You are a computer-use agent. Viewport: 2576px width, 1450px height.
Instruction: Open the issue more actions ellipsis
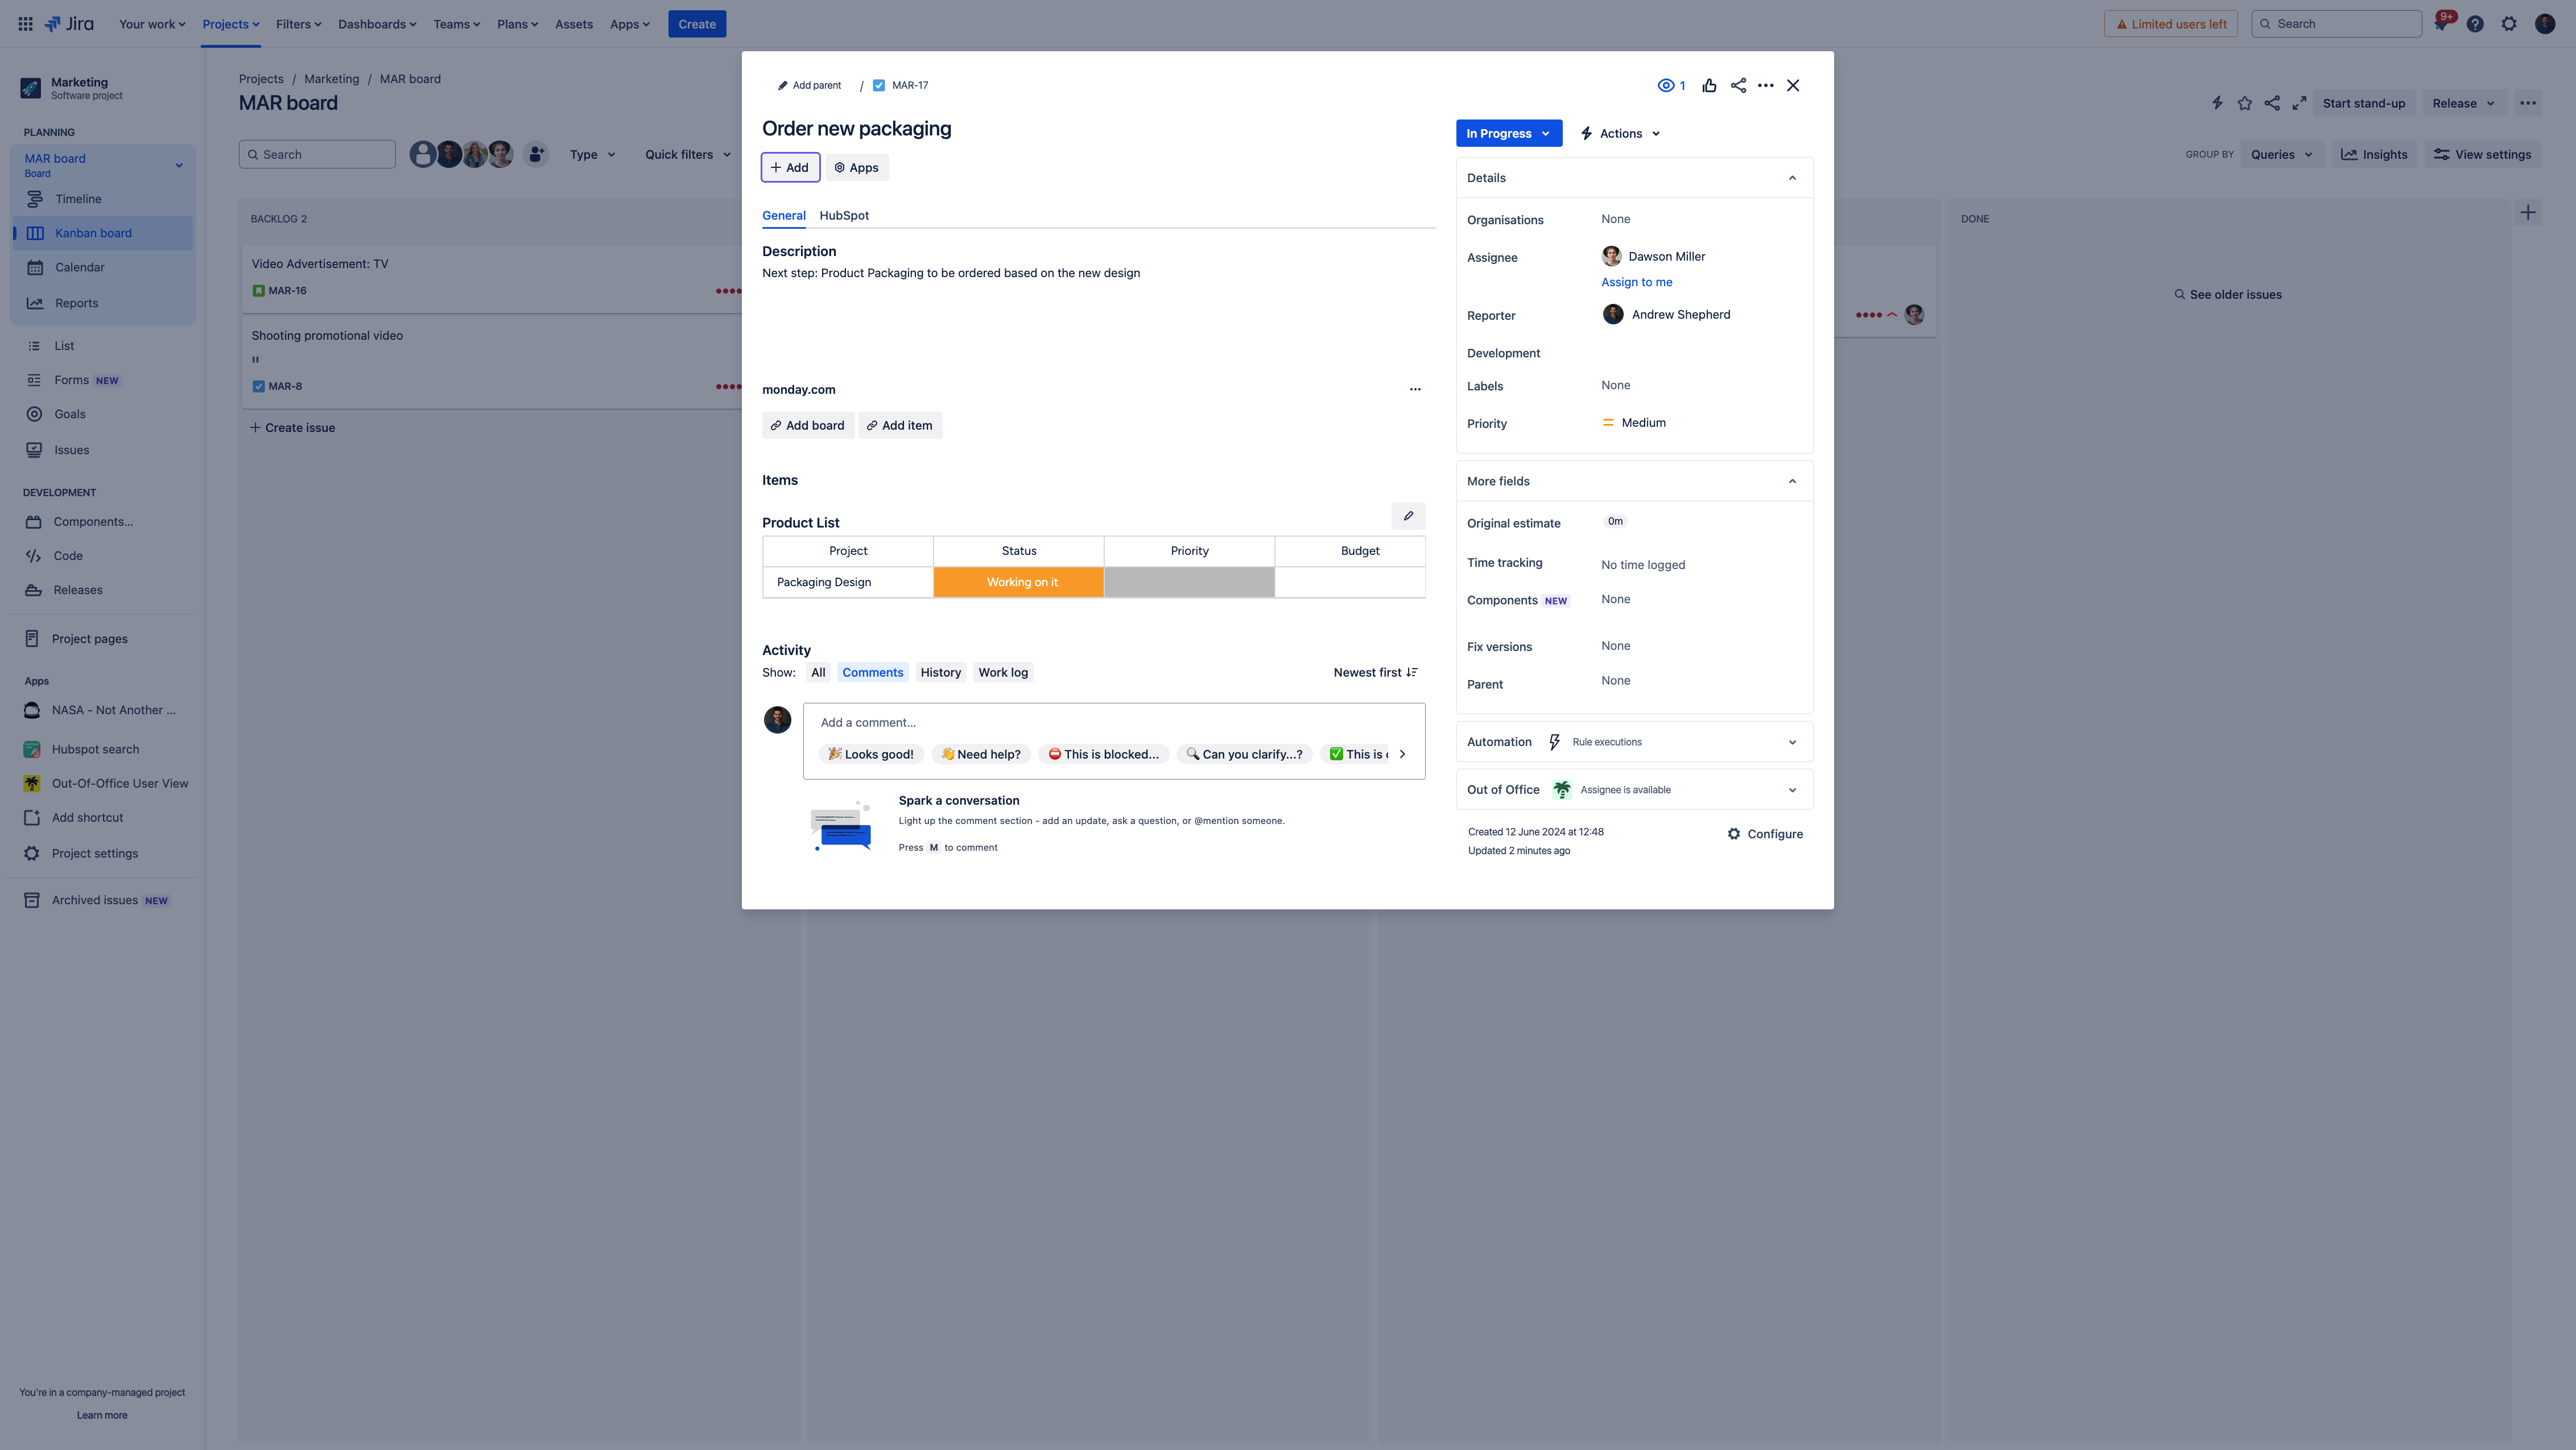coord(1766,85)
